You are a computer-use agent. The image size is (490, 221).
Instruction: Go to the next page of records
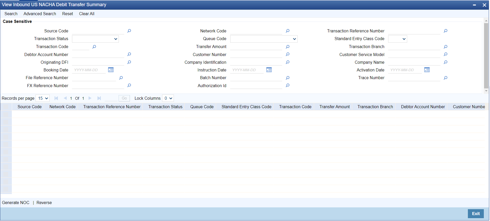pyautogui.click(x=90, y=98)
